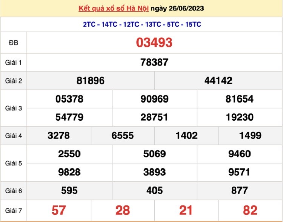The image size is (283, 222).
Task: Click the 'Giải 4' row label
Action: click(x=14, y=136)
